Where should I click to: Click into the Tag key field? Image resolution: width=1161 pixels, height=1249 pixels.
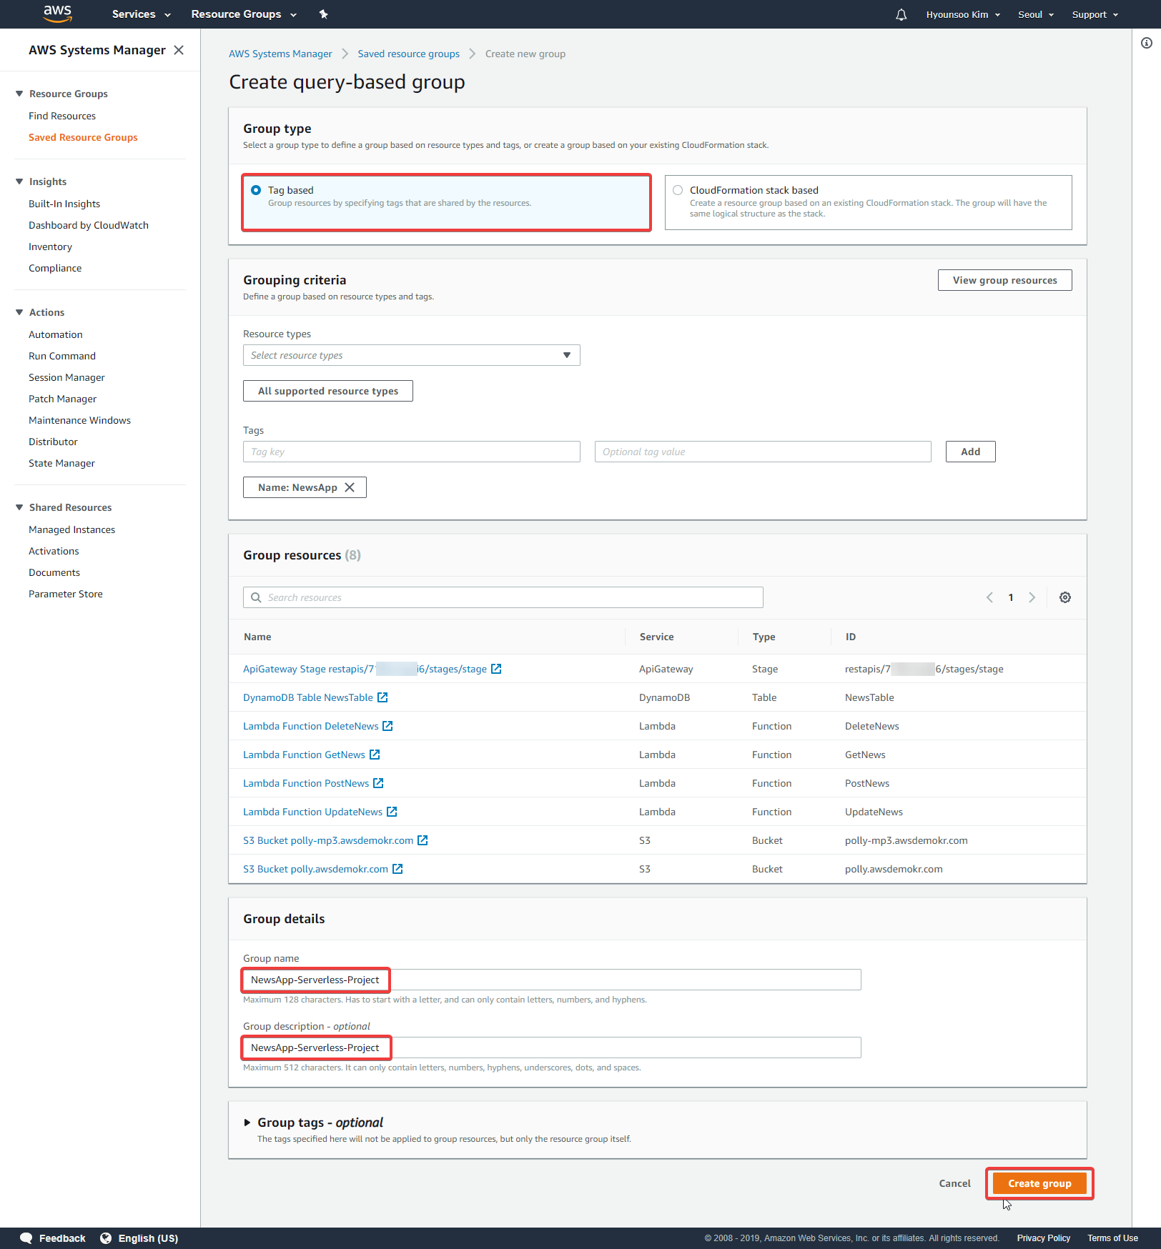pos(412,452)
